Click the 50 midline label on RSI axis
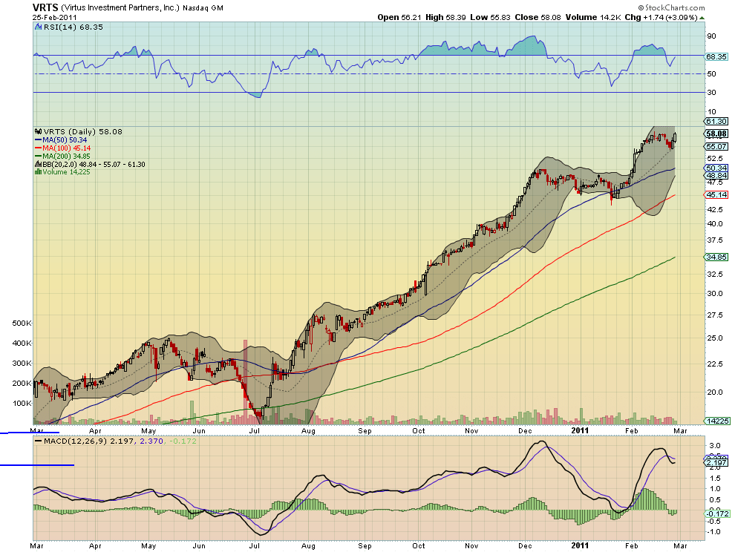 711,74
